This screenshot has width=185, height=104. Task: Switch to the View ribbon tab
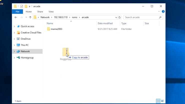51,11
